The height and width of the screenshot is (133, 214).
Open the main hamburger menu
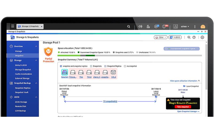[x=13, y=26]
